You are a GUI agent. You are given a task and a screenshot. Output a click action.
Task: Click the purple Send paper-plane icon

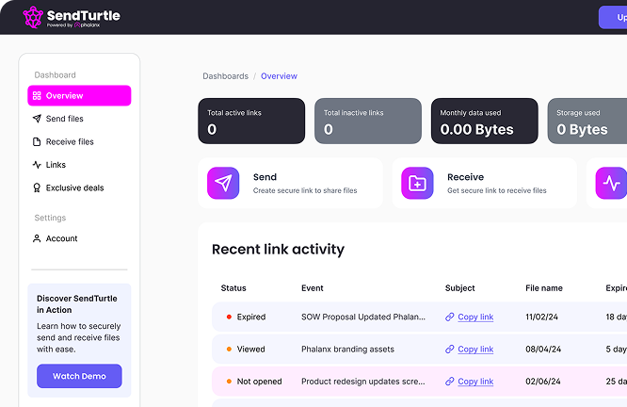click(x=224, y=183)
